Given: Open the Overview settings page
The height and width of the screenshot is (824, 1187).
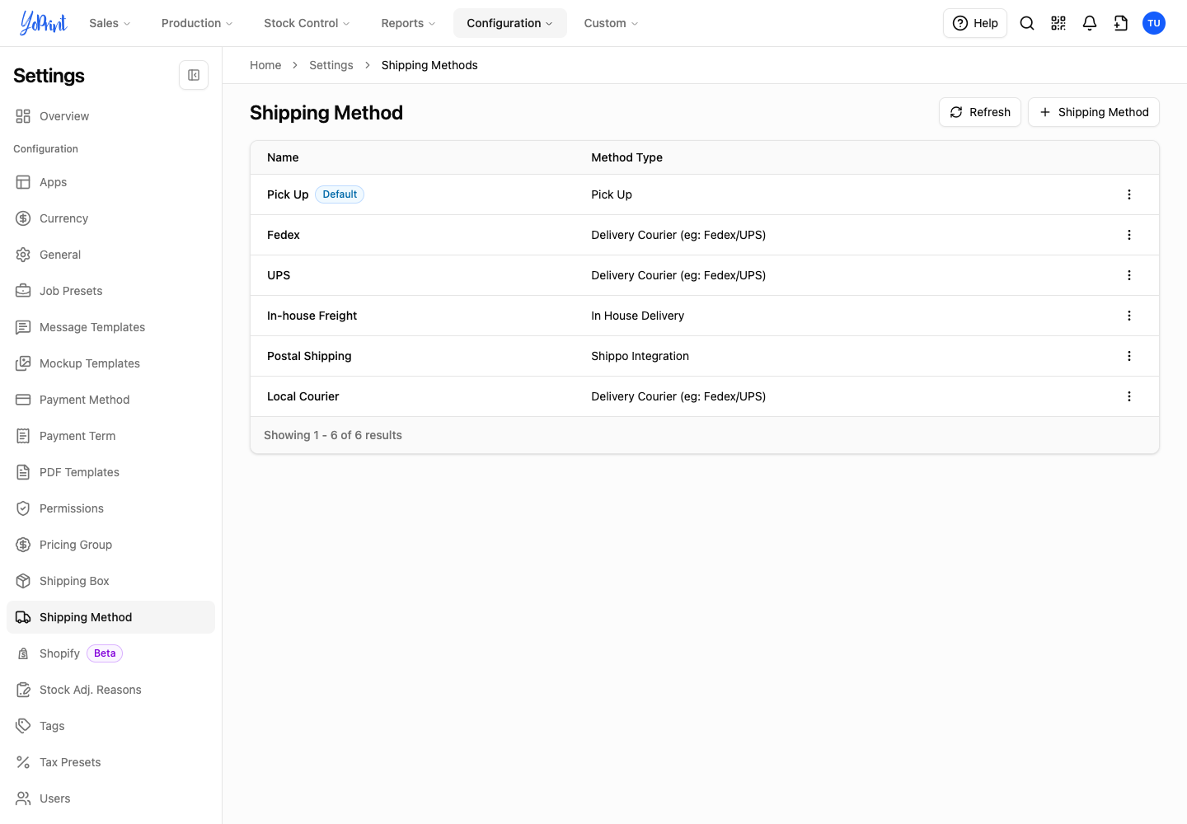Looking at the screenshot, I should coord(110,116).
